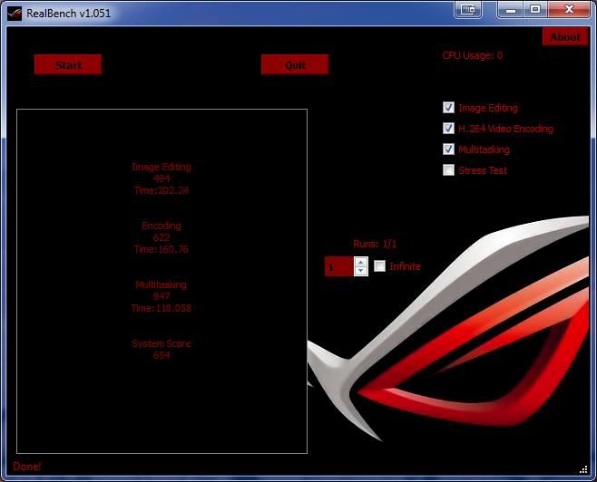The image size is (597, 482).
Task: Click the Encoding score '622'
Action: coord(161,237)
